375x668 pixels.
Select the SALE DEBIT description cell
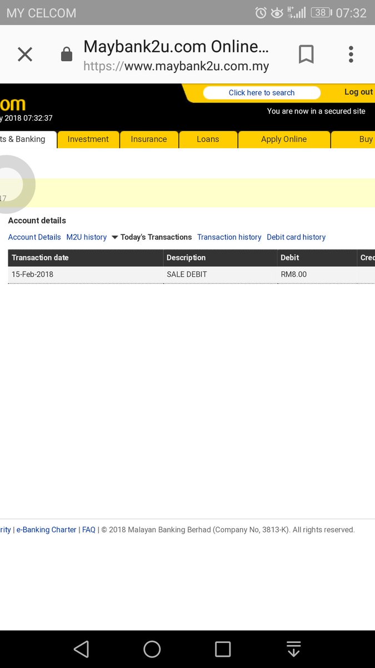point(221,274)
